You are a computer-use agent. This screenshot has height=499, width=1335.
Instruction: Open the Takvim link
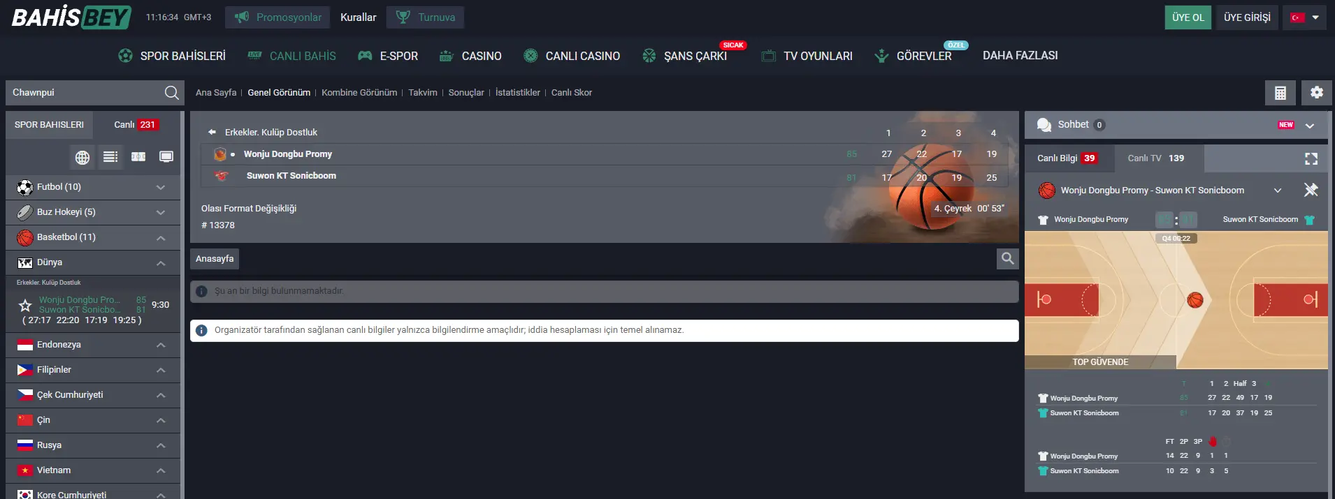(x=423, y=92)
